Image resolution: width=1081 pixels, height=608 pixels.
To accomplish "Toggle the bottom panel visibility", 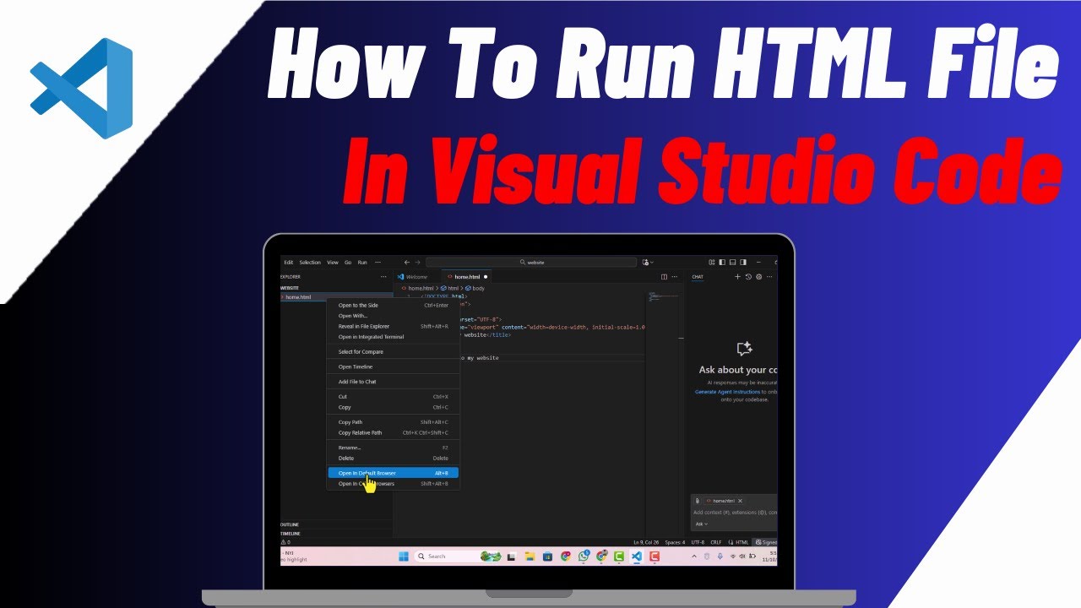I will 732,263.
